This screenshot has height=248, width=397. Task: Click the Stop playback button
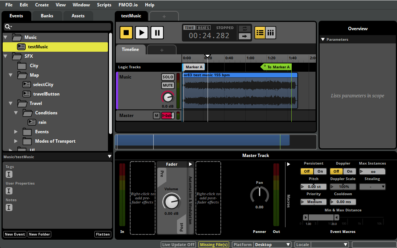coord(126,32)
